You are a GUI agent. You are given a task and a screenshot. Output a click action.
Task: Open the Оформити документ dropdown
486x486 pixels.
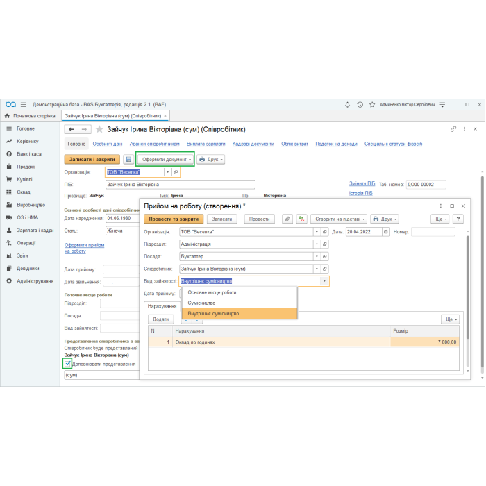[165, 160]
